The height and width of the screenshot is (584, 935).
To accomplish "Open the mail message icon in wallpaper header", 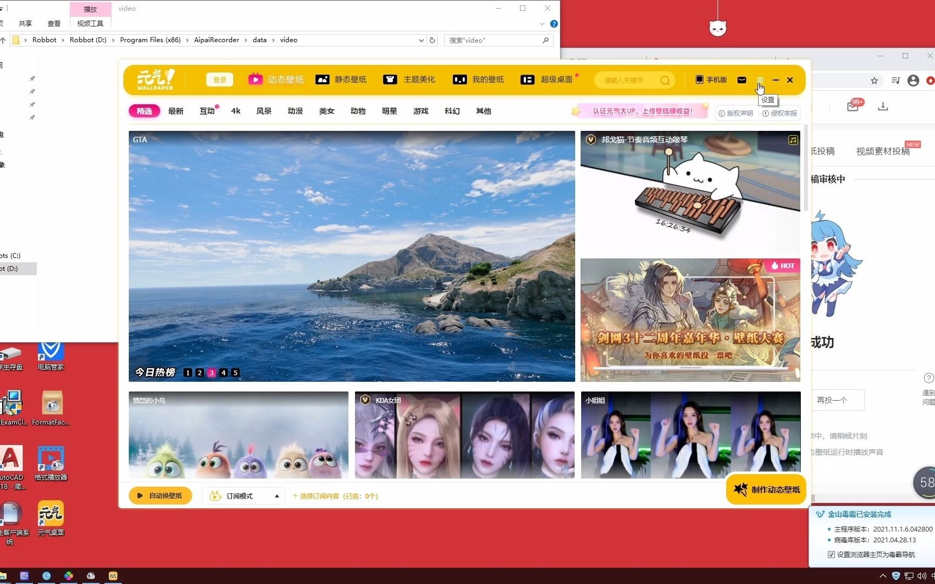I will tap(742, 80).
